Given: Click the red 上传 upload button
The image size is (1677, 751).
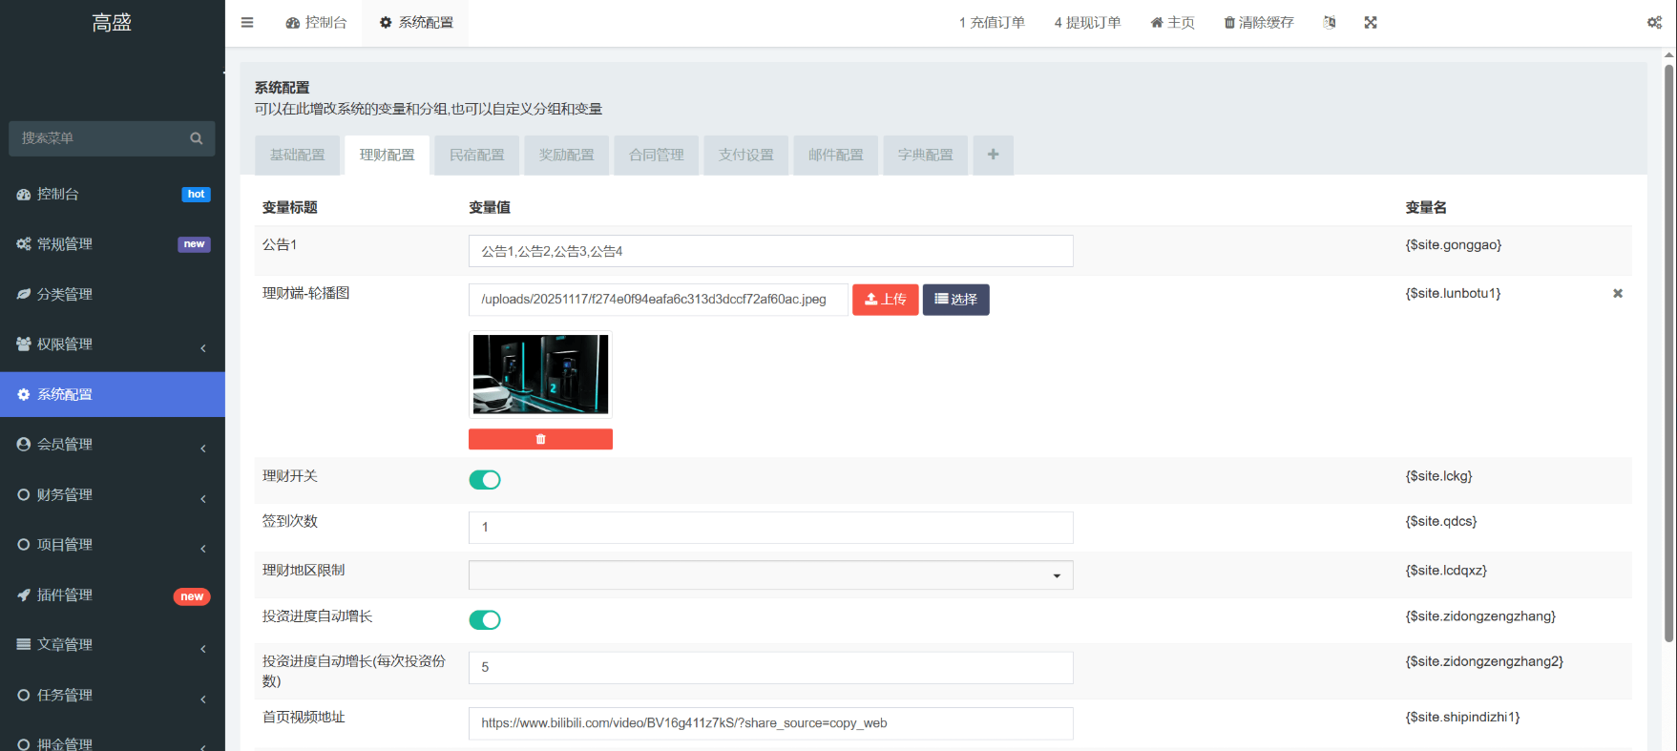Looking at the screenshot, I should pyautogui.click(x=885, y=300).
